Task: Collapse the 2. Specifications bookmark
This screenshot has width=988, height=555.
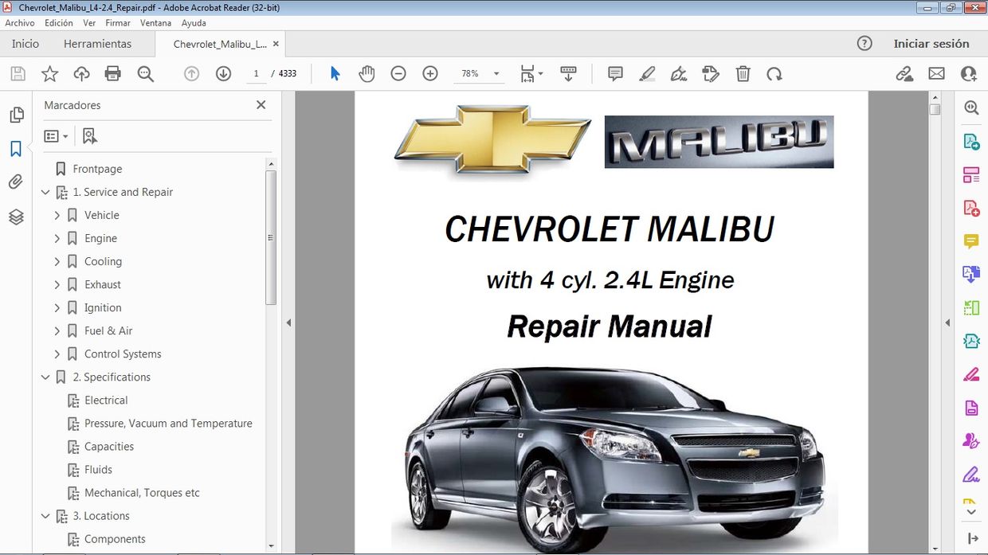Action: coord(45,377)
